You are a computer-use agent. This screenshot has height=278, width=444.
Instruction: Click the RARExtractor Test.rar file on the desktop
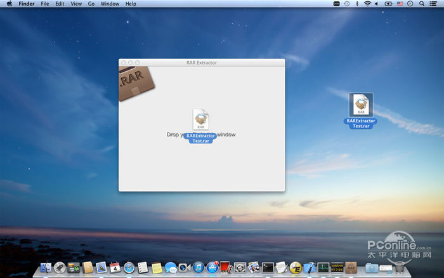click(x=360, y=104)
